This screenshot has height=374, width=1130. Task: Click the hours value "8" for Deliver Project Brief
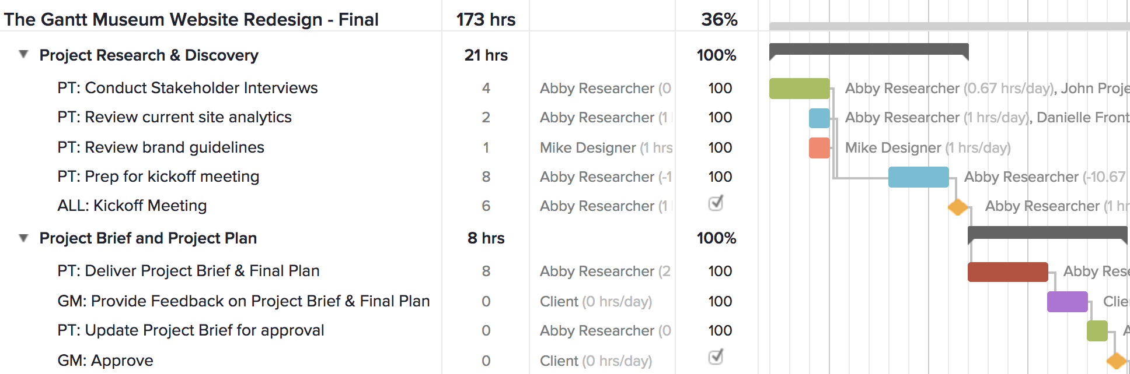485,271
